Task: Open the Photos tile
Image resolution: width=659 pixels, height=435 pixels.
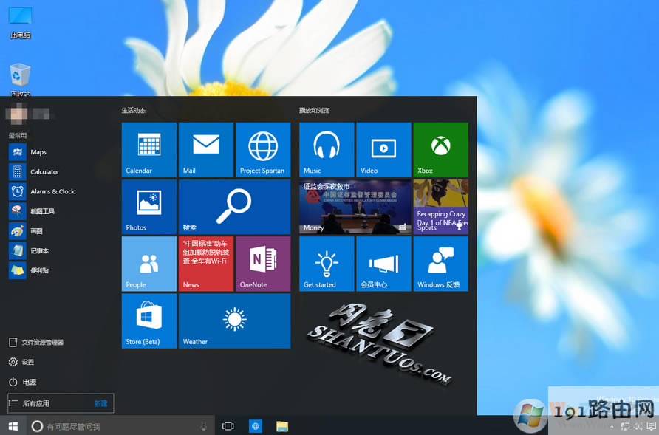Action: pyautogui.click(x=148, y=207)
